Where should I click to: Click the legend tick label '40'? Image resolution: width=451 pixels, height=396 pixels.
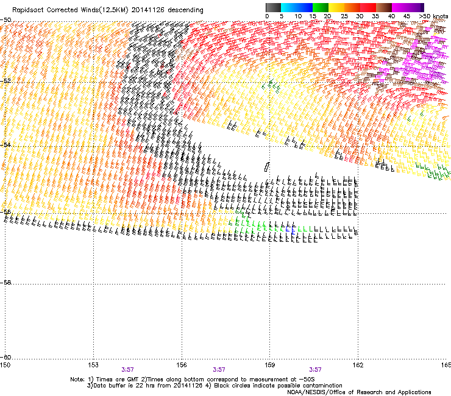click(391, 16)
